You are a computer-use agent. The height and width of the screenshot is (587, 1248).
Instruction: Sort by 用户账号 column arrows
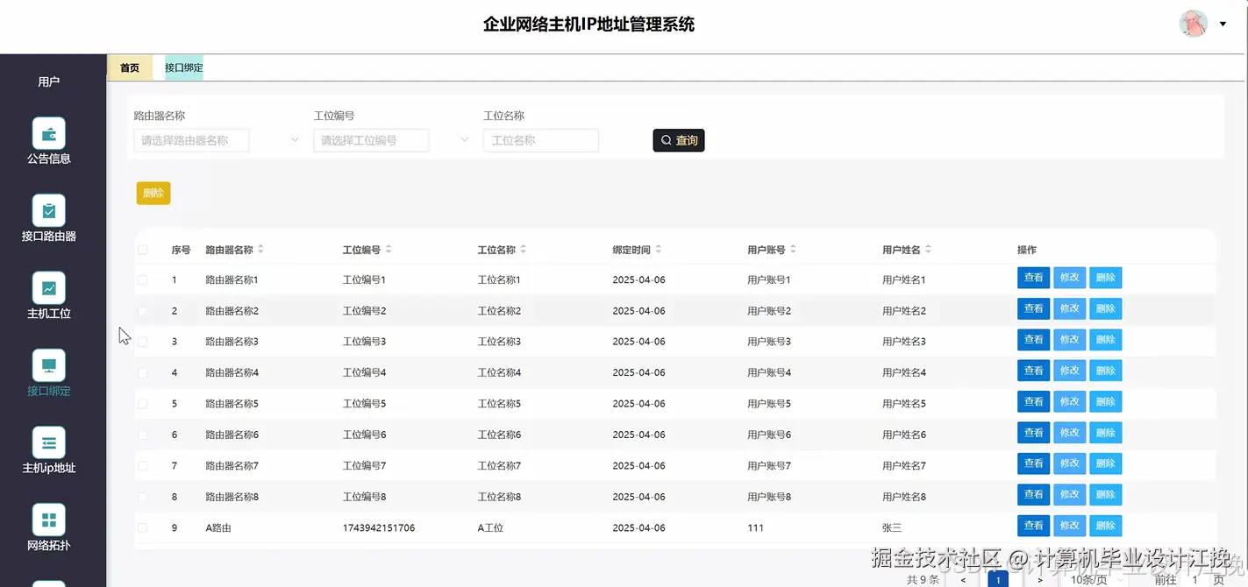click(794, 250)
